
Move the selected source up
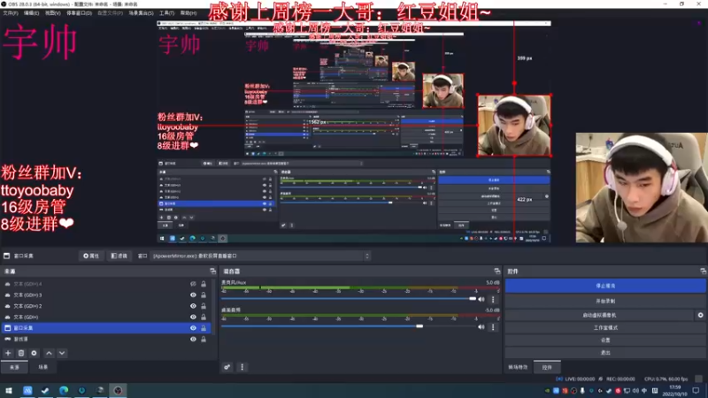tap(49, 353)
